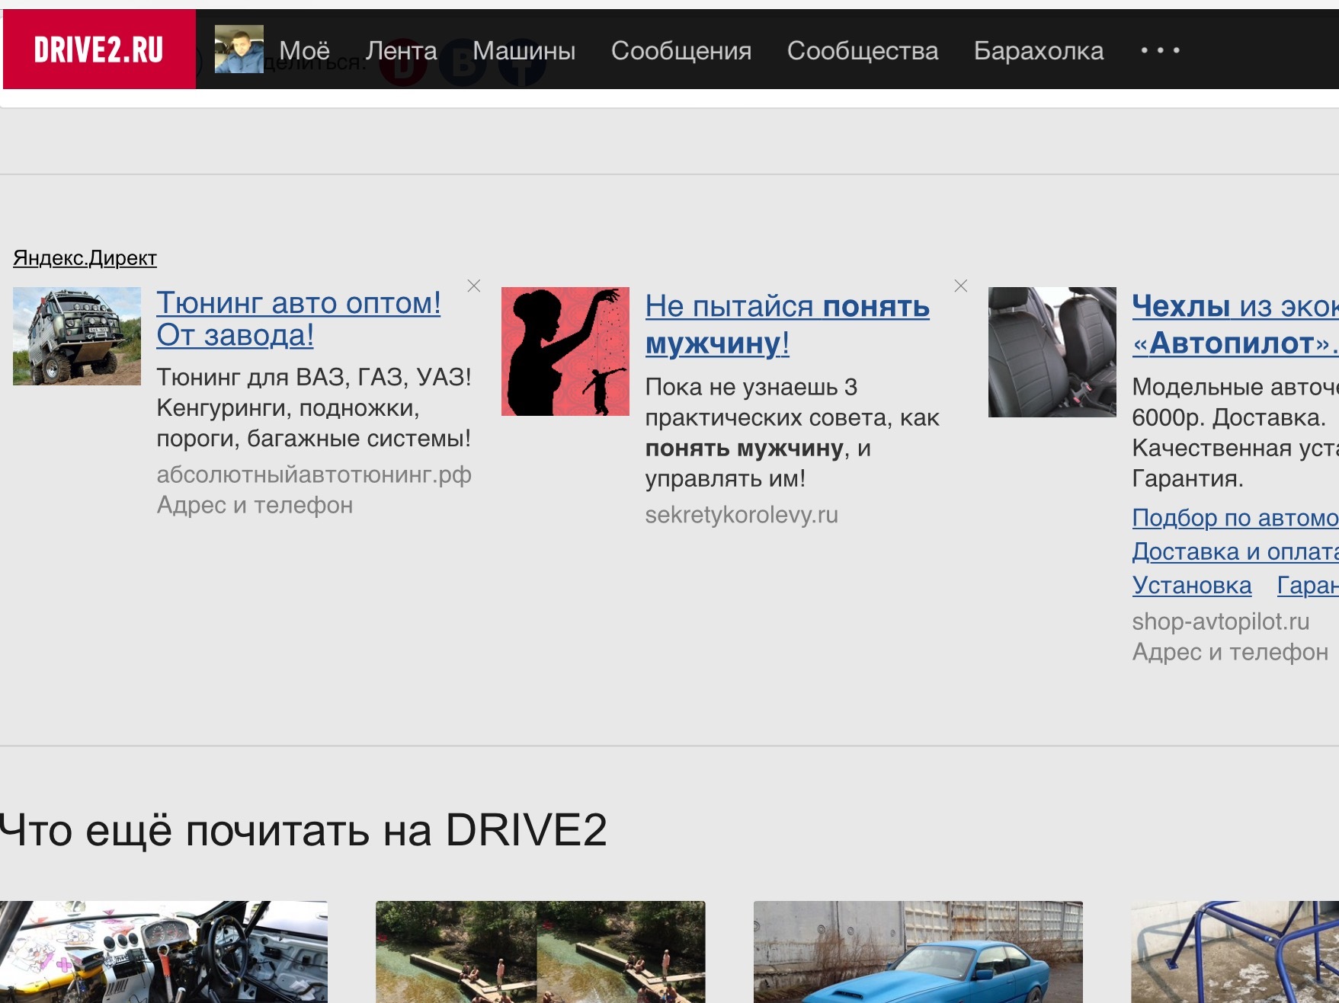Open the blue roll cage article thumbnail
The image size is (1339, 1003).
(x=1235, y=952)
